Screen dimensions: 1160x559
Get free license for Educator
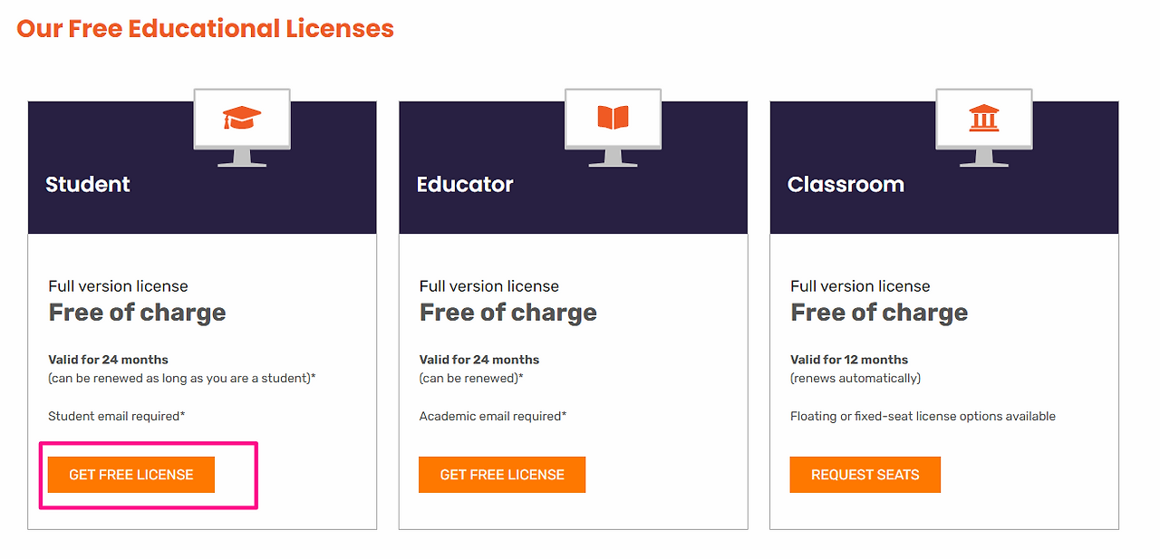pos(502,475)
